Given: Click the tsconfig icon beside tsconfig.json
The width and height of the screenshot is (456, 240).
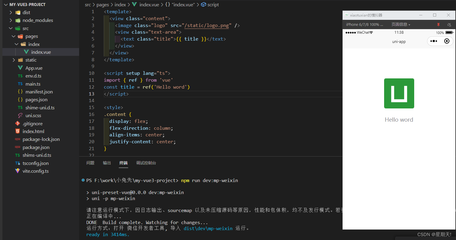Looking at the screenshot, I should (17, 163).
